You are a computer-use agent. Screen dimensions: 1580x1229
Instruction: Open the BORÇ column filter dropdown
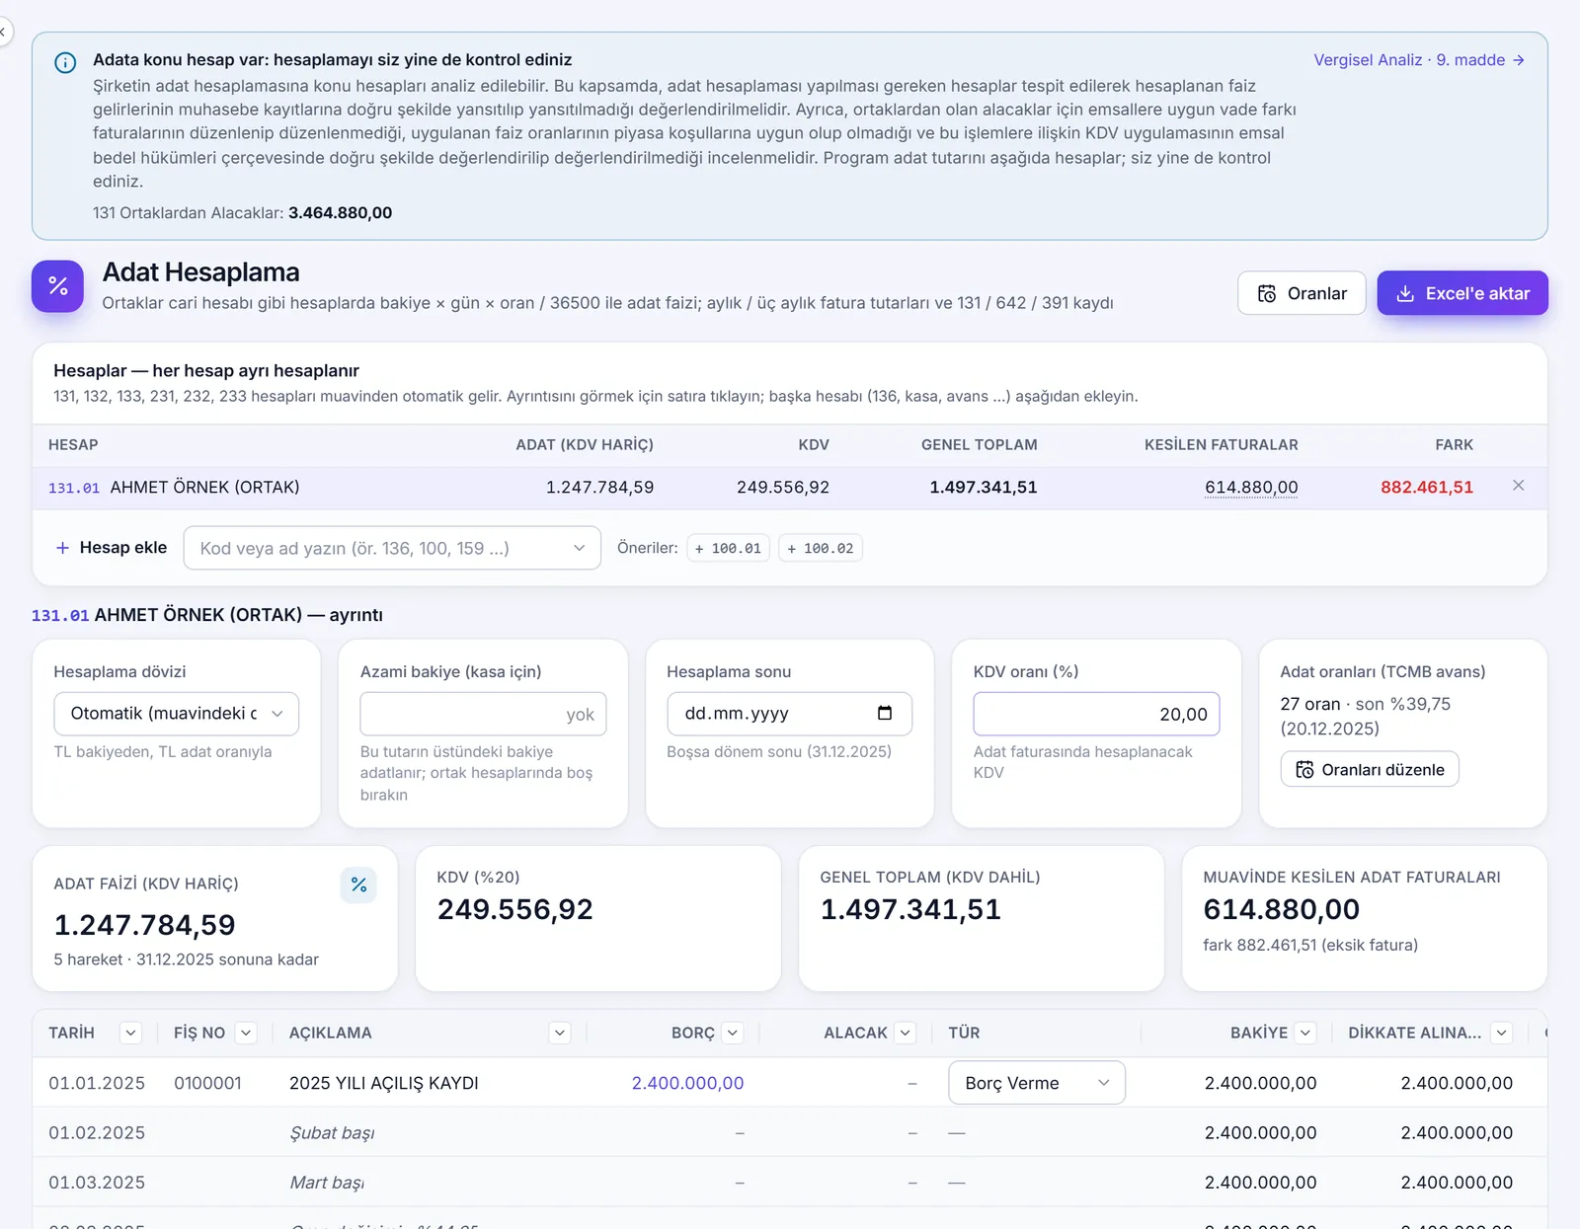click(733, 1033)
